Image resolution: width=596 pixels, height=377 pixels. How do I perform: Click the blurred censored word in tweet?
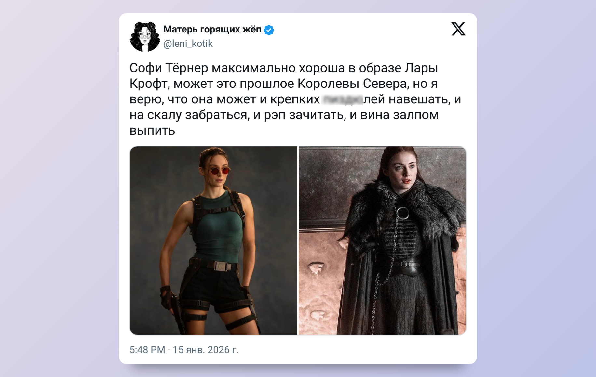pyautogui.click(x=342, y=99)
